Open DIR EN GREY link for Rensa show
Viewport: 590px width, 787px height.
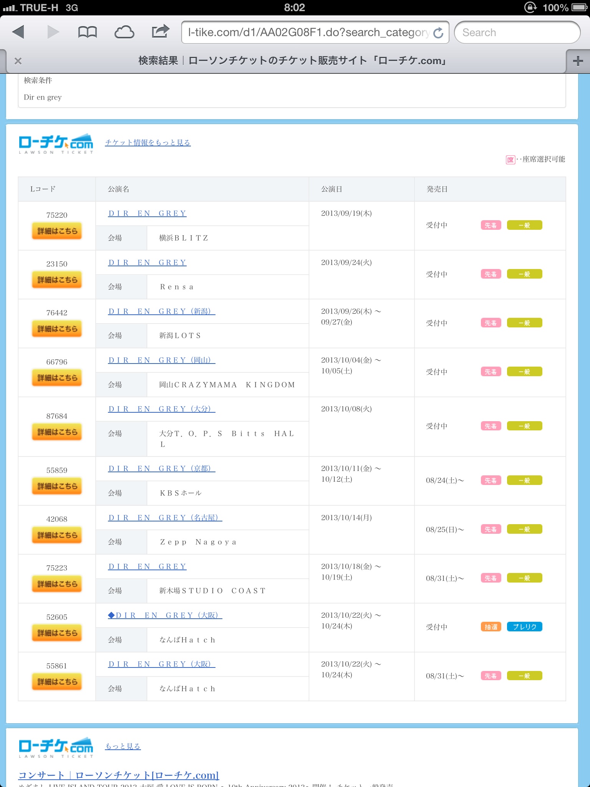pyautogui.click(x=147, y=262)
